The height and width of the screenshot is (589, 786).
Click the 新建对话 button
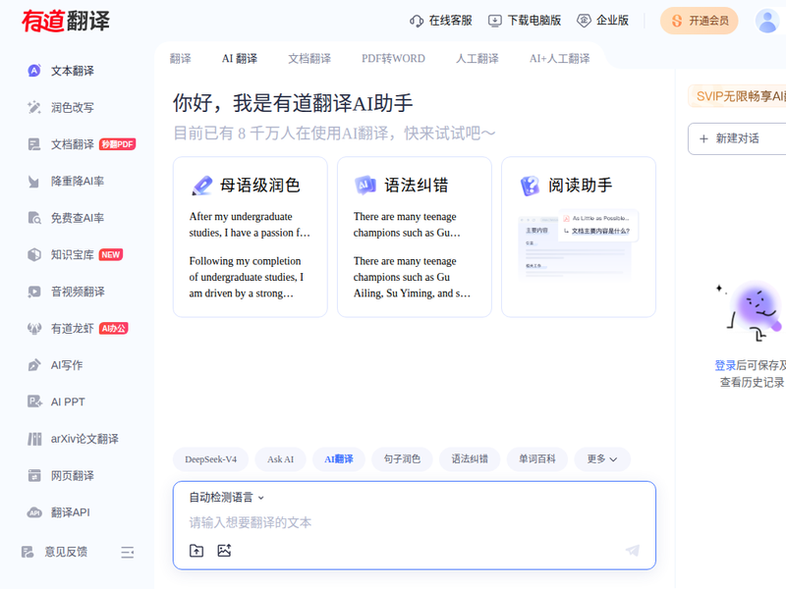click(x=737, y=138)
